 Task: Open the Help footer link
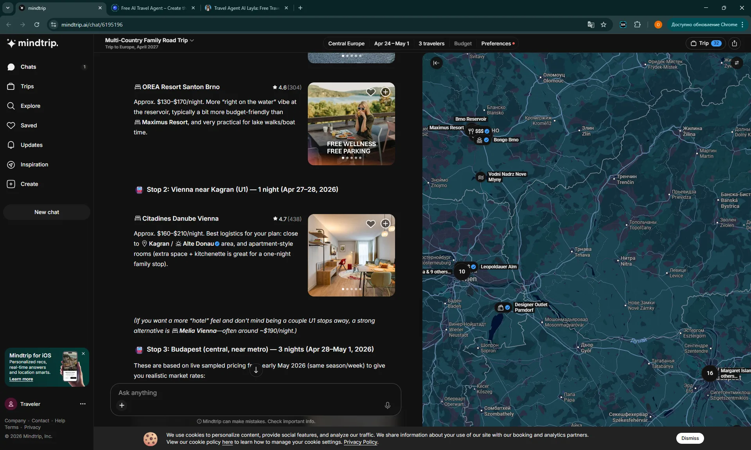pyautogui.click(x=60, y=421)
